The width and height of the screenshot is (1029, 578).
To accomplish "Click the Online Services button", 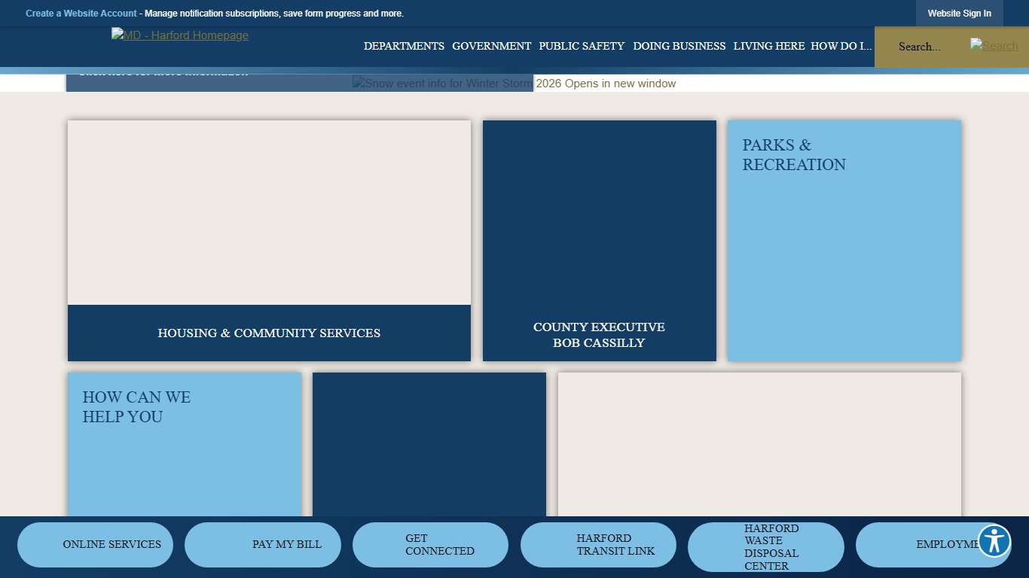I will [96, 544].
